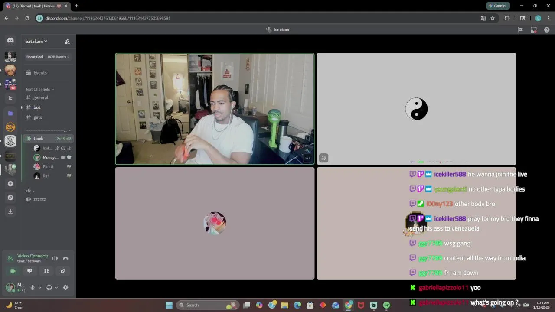This screenshot has width=555, height=312.
Task: Click the green voice connection signal icon
Action: (10, 259)
